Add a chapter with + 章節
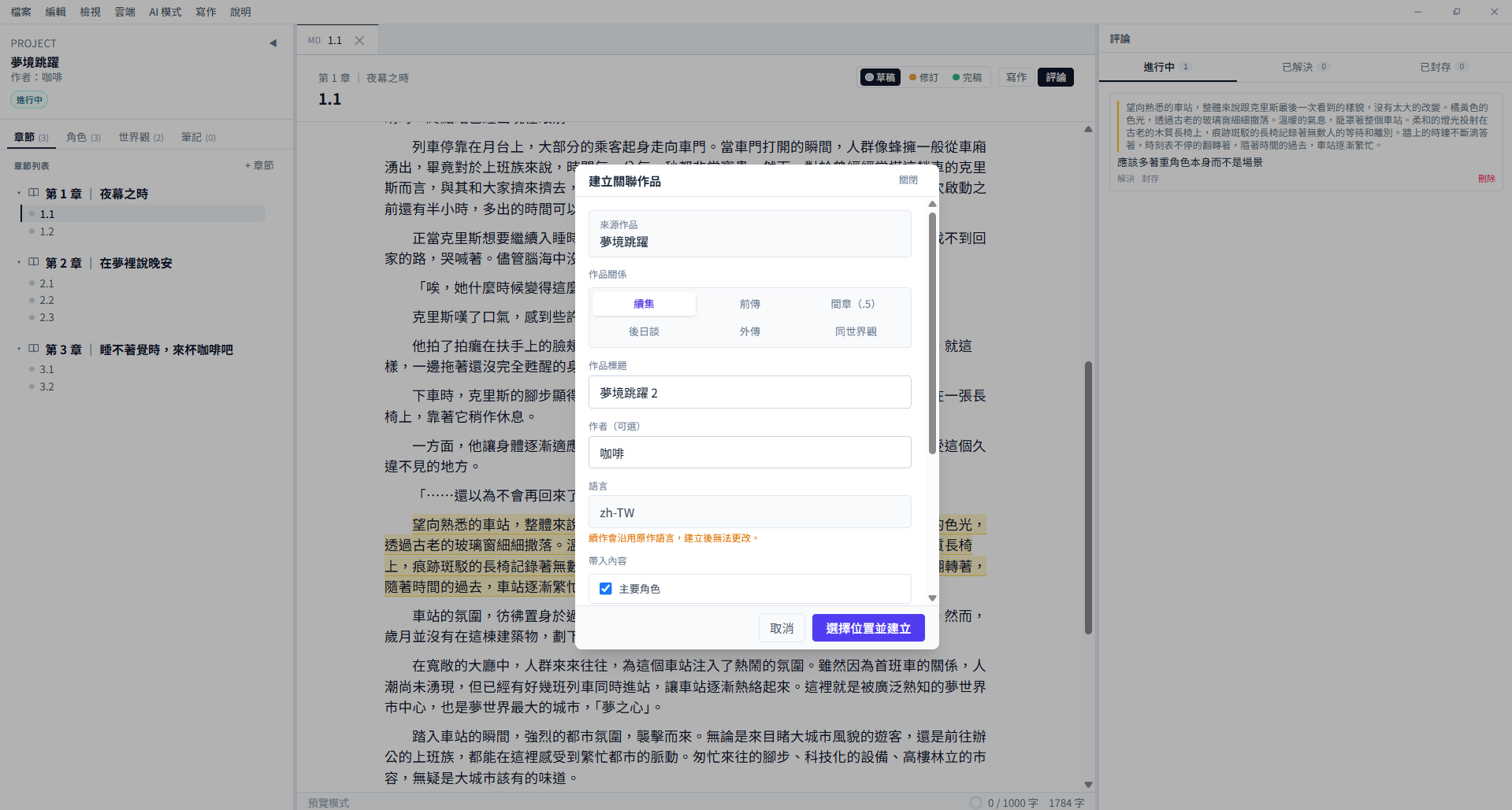Viewport: 1512px width, 810px height. click(259, 165)
